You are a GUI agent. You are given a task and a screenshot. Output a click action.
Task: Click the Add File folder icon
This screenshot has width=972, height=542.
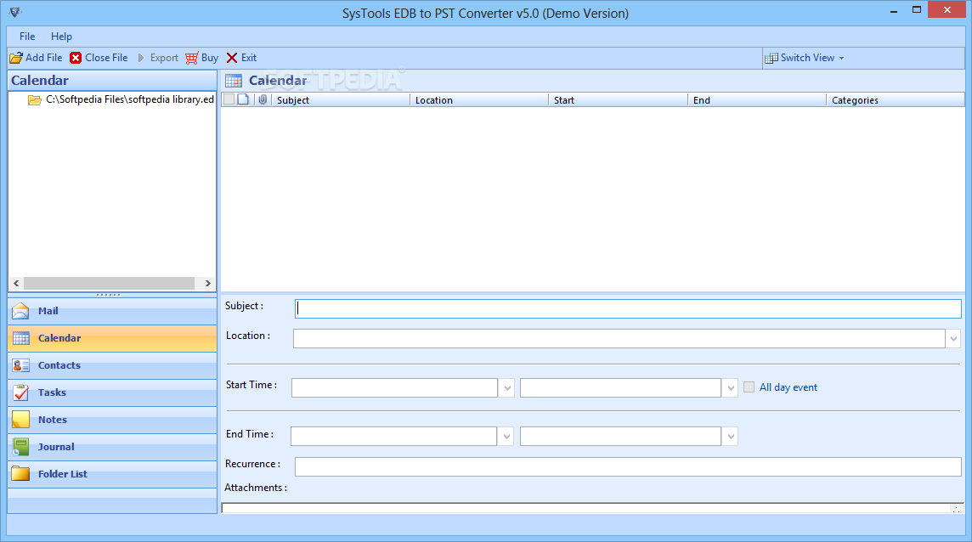pos(16,58)
